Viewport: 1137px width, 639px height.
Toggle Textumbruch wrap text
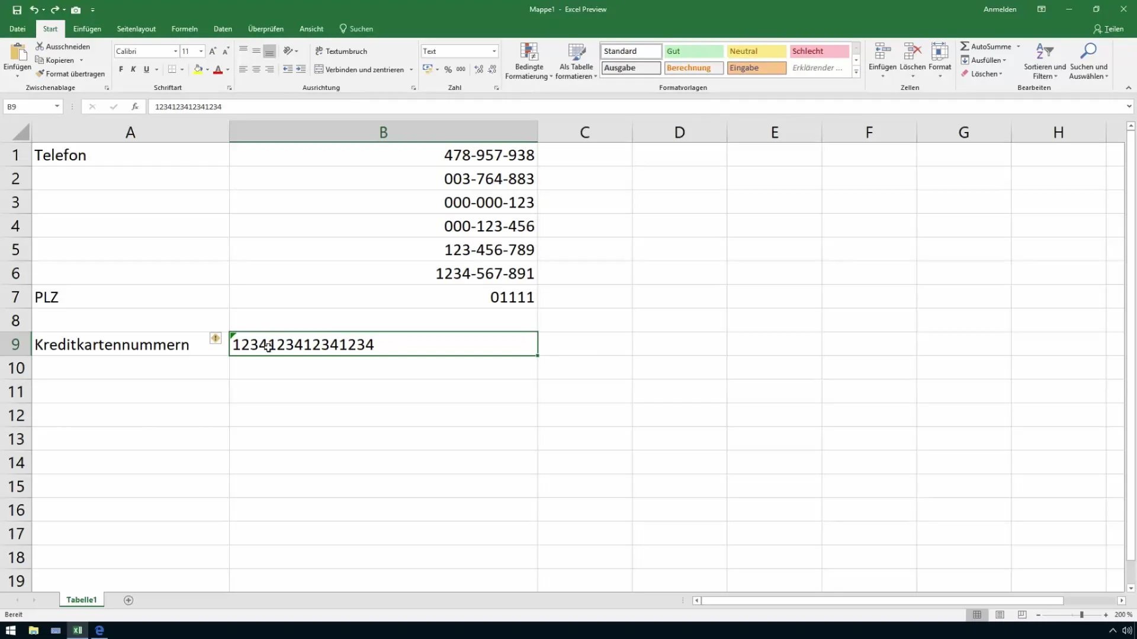click(x=341, y=51)
